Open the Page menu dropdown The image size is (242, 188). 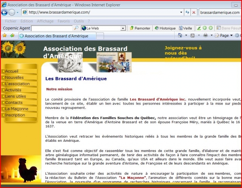(x=224, y=35)
